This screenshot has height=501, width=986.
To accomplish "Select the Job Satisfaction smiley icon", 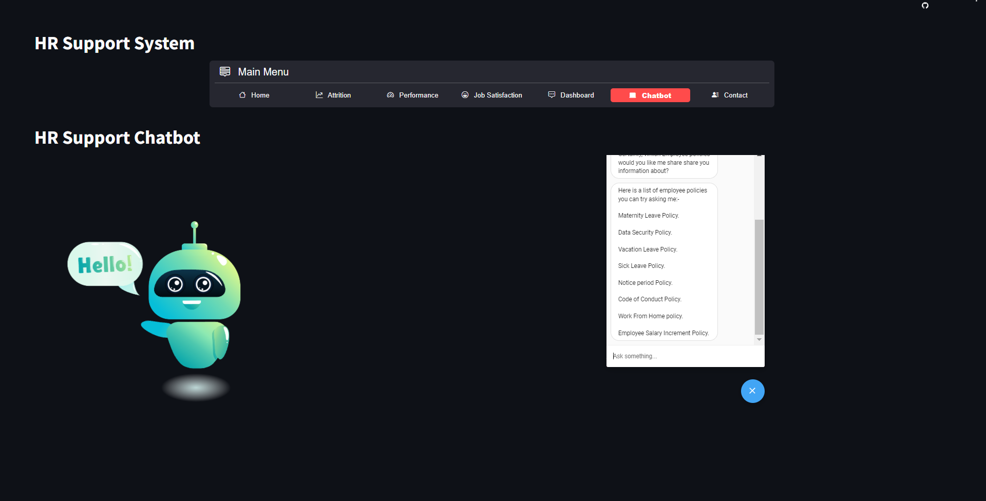I will click(x=465, y=95).
